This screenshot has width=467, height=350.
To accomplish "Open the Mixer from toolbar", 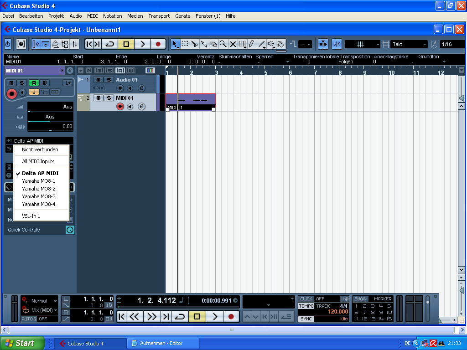I will (x=75, y=44).
